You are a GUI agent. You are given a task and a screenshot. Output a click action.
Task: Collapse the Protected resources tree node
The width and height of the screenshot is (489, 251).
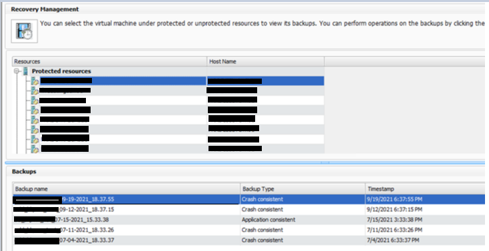(x=17, y=71)
